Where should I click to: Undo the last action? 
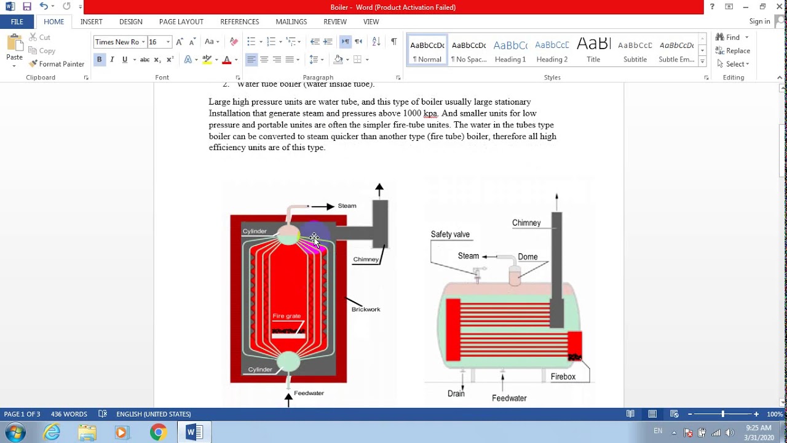coord(44,7)
